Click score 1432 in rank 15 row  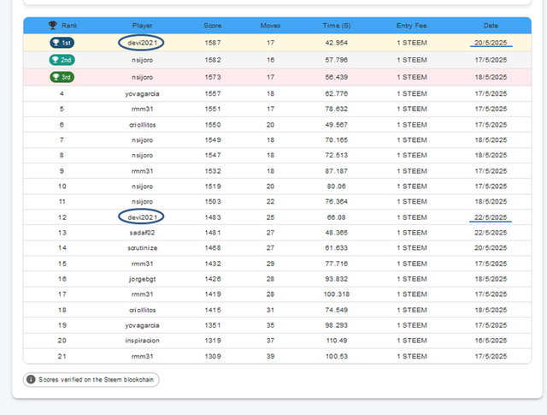[x=213, y=264]
